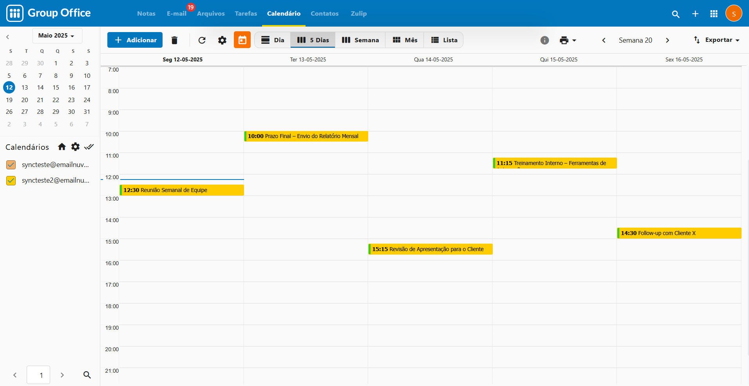This screenshot has width=749, height=386.
Task: Click the trash delete icon in toolbar
Action: pyautogui.click(x=174, y=40)
